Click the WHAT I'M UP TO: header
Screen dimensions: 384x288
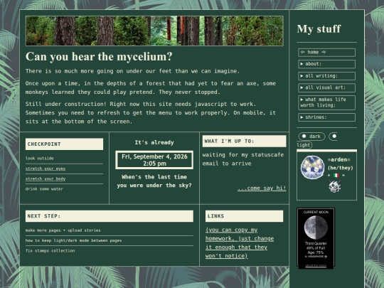click(x=244, y=141)
